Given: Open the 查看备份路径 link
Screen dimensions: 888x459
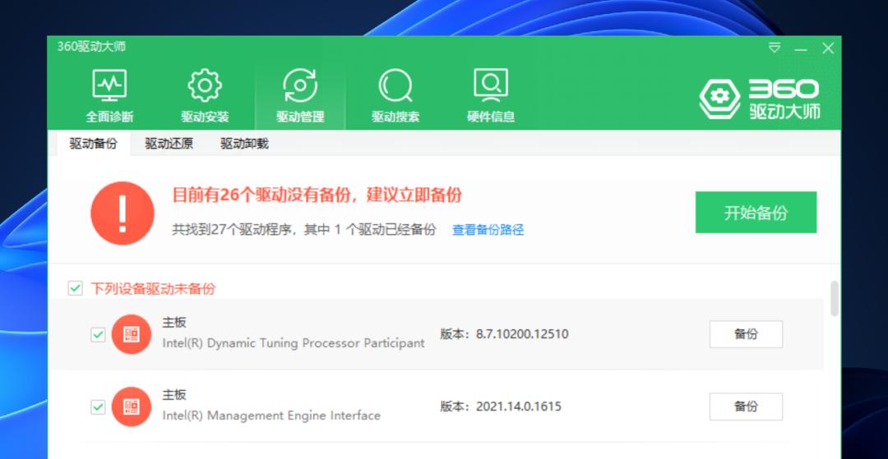Looking at the screenshot, I should pyautogui.click(x=488, y=230).
